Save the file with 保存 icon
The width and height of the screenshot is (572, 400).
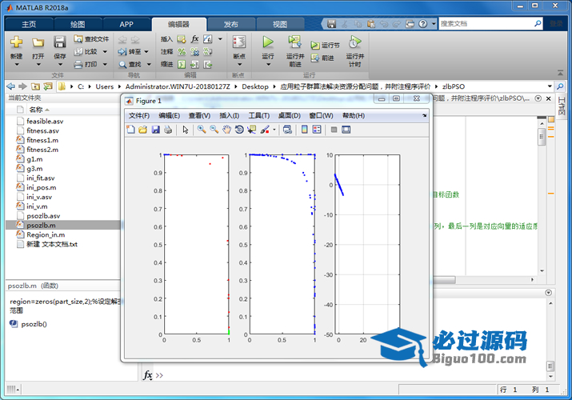click(x=59, y=42)
